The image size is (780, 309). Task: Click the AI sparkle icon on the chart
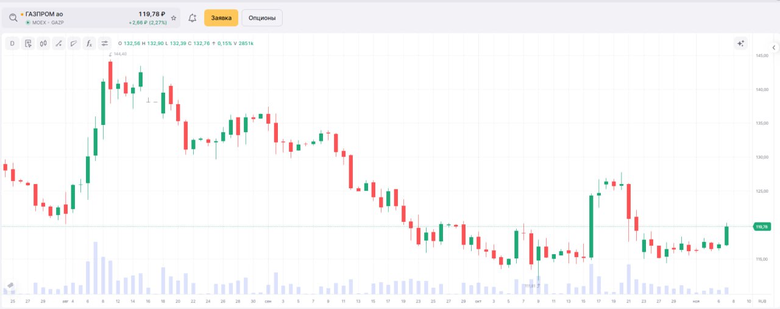click(740, 43)
